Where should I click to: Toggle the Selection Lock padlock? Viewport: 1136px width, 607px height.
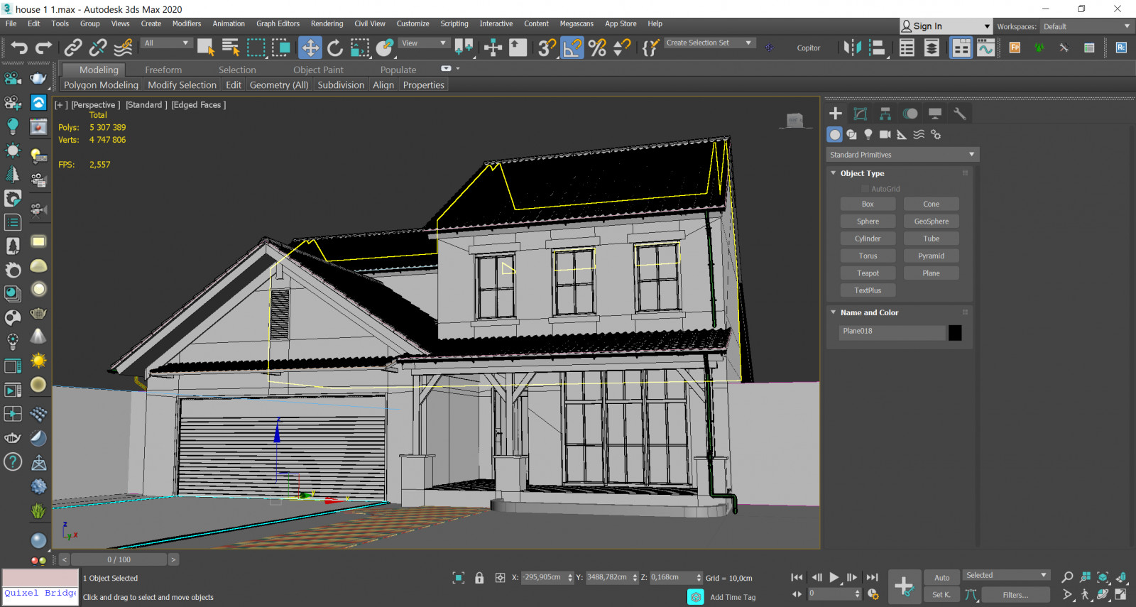pos(479,578)
